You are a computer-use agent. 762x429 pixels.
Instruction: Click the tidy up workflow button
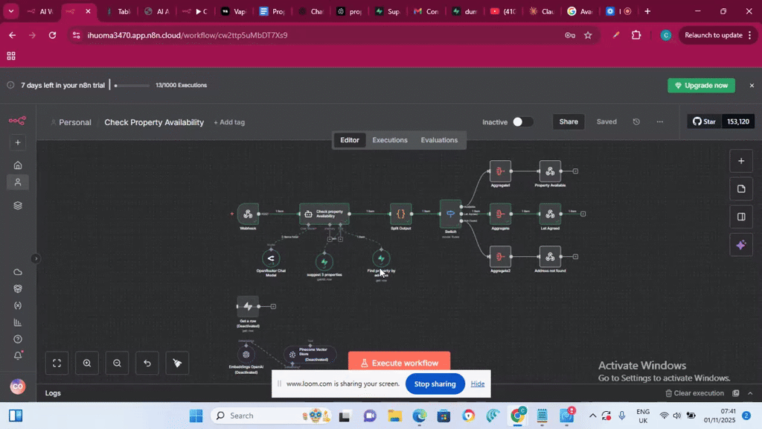click(x=177, y=363)
